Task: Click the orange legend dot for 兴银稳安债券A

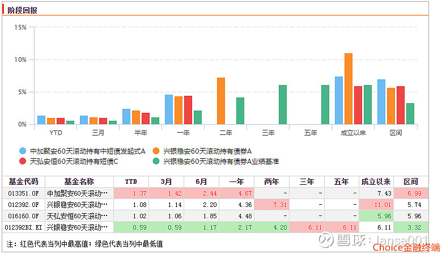Action: point(156,151)
